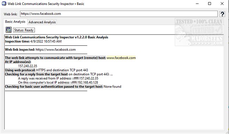Viewport: 229px width, 134px height.
Task: Close the Security Inspector window
Action: tap(222, 4)
